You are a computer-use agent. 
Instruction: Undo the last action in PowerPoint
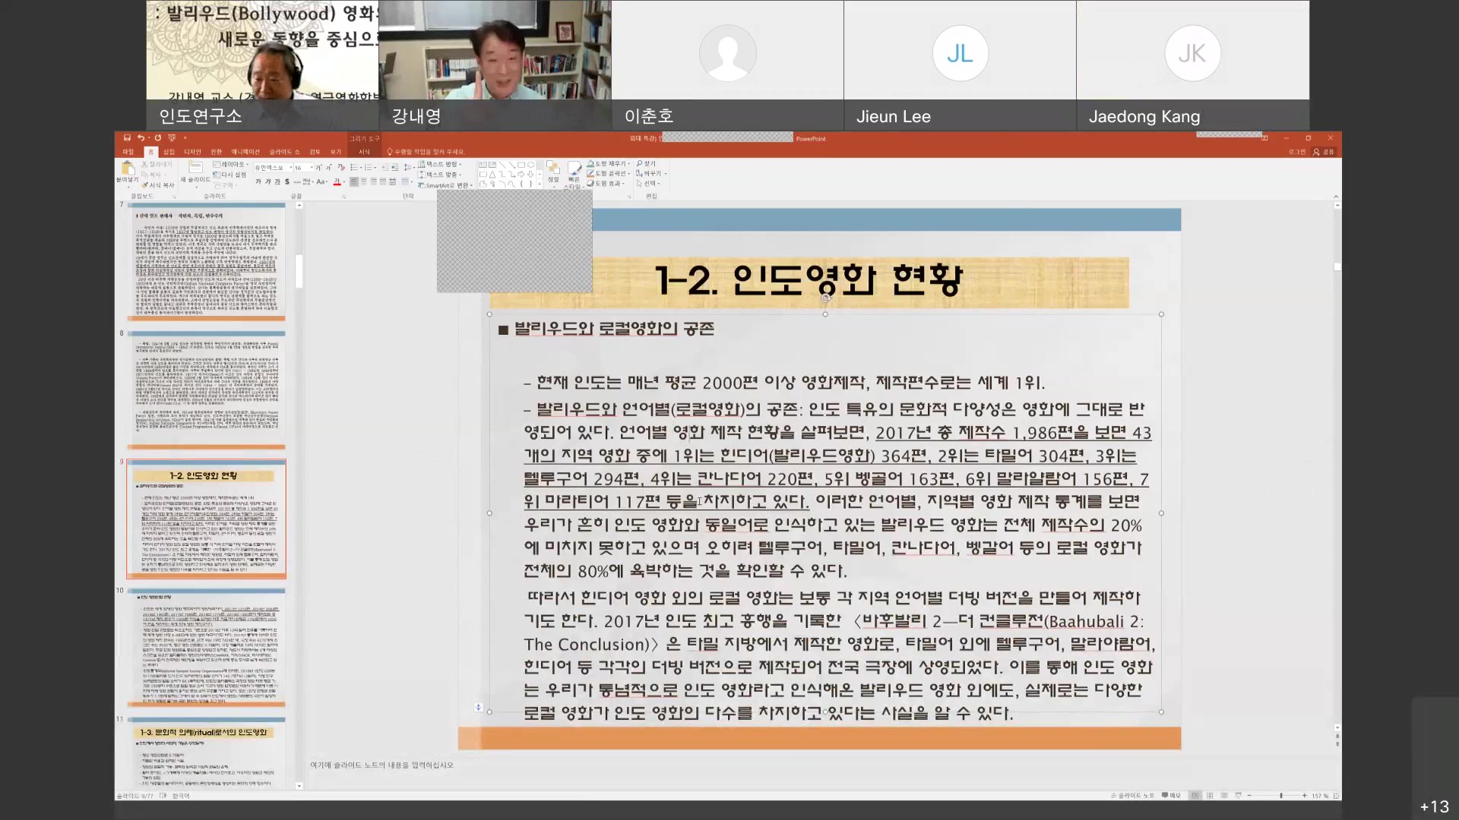point(141,137)
